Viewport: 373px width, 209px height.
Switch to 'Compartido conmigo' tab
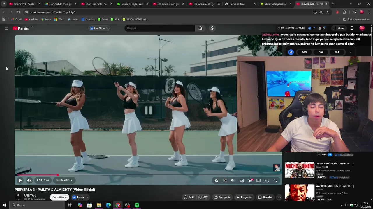pyautogui.click(x=61, y=4)
